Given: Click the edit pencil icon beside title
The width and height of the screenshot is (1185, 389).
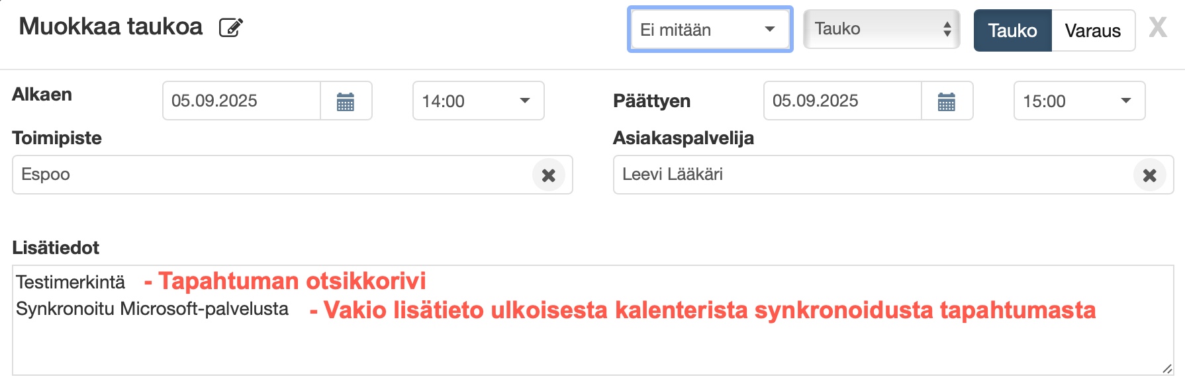Looking at the screenshot, I should (231, 28).
